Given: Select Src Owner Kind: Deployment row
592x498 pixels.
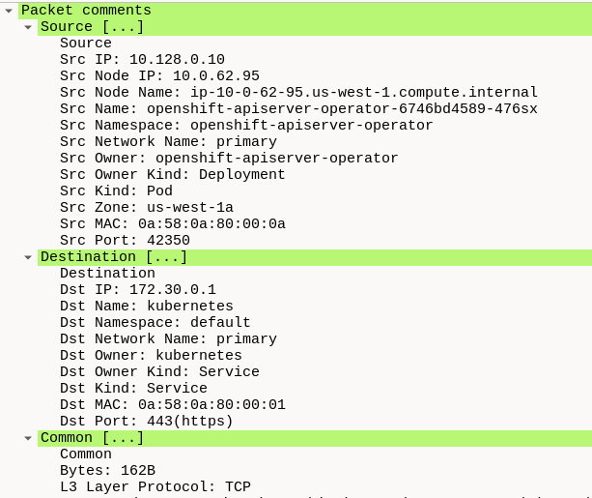Looking at the screenshot, I should [172, 175].
